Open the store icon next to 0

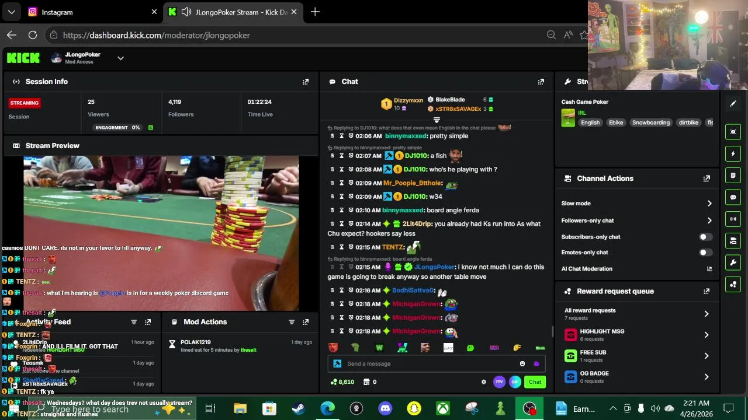(366, 382)
